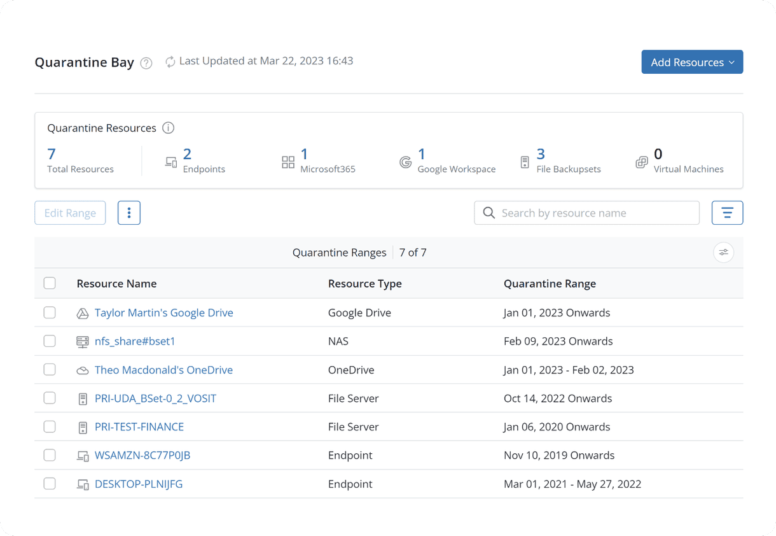
Task: Click the PRI-TEST-FINANCE resource link
Action: click(139, 427)
